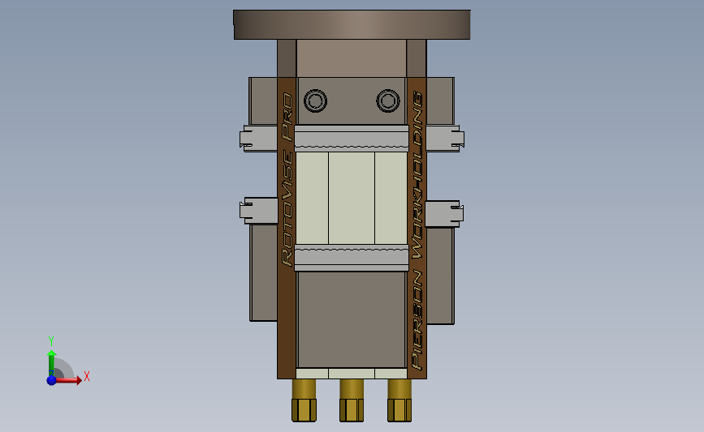The height and width of the screenshot is (432, 704).
Task: Click the engraved "Pierson Workholding" text
Action: pos(417,230)
